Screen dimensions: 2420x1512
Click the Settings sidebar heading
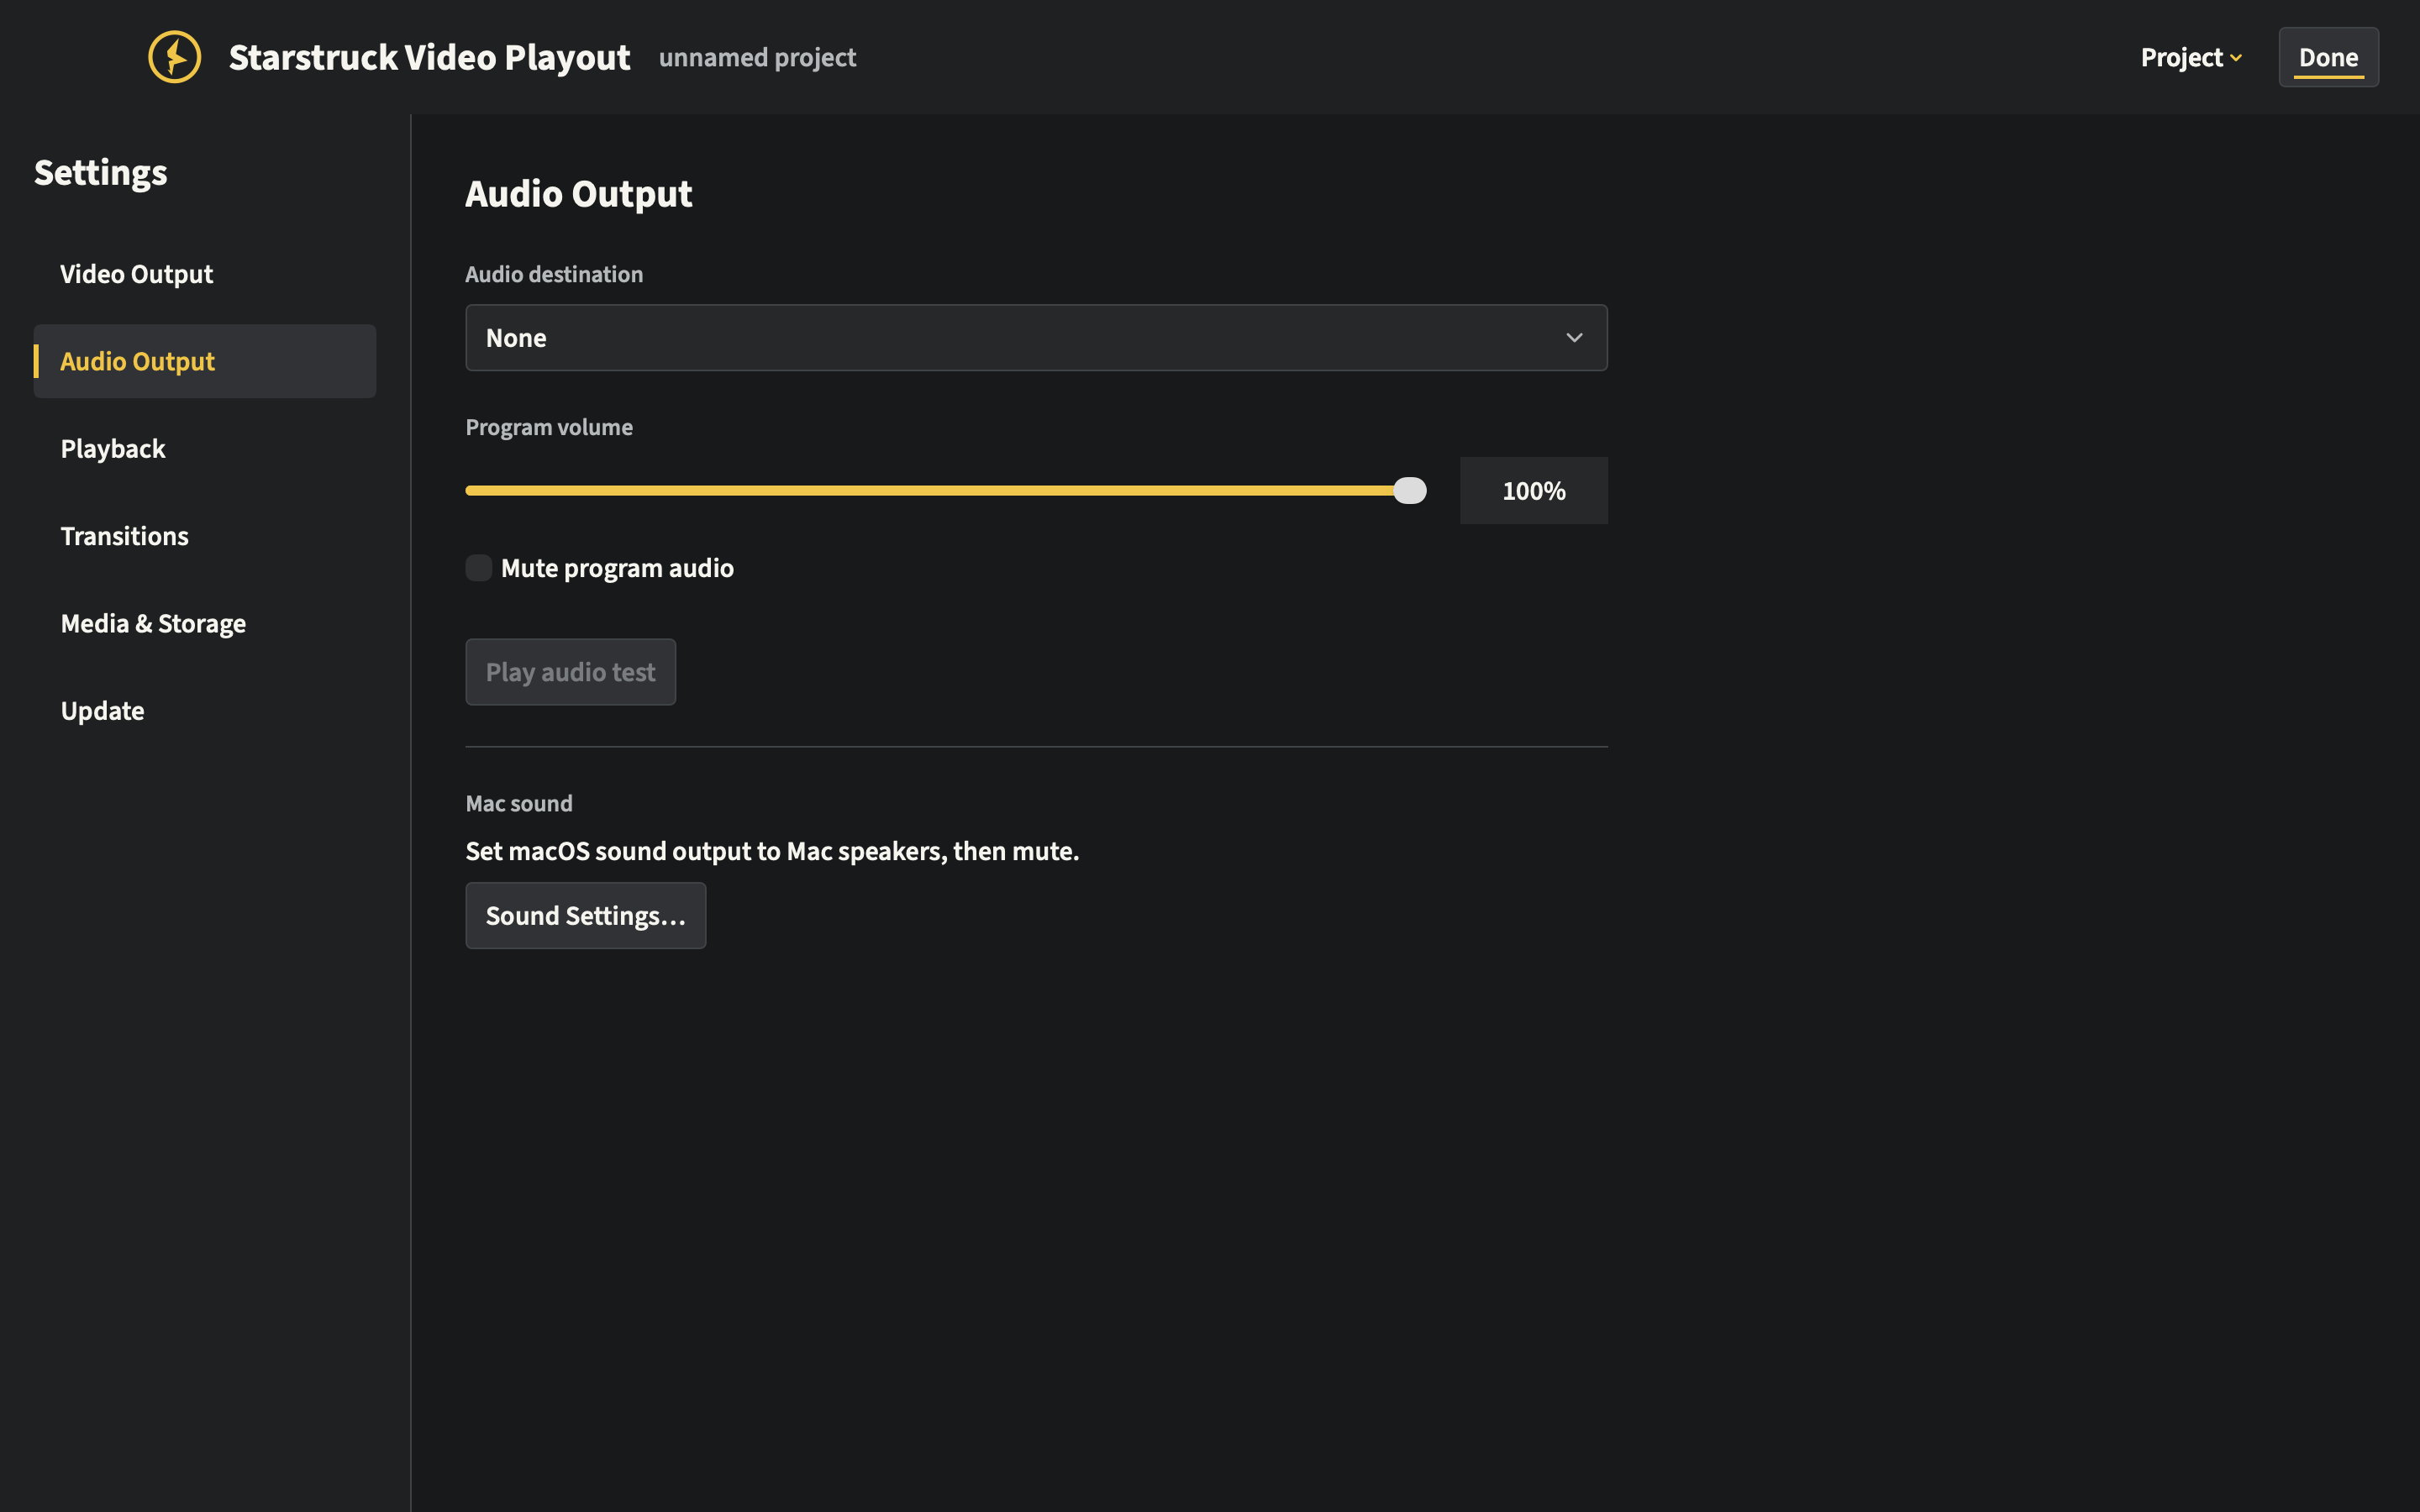(101, 173)
